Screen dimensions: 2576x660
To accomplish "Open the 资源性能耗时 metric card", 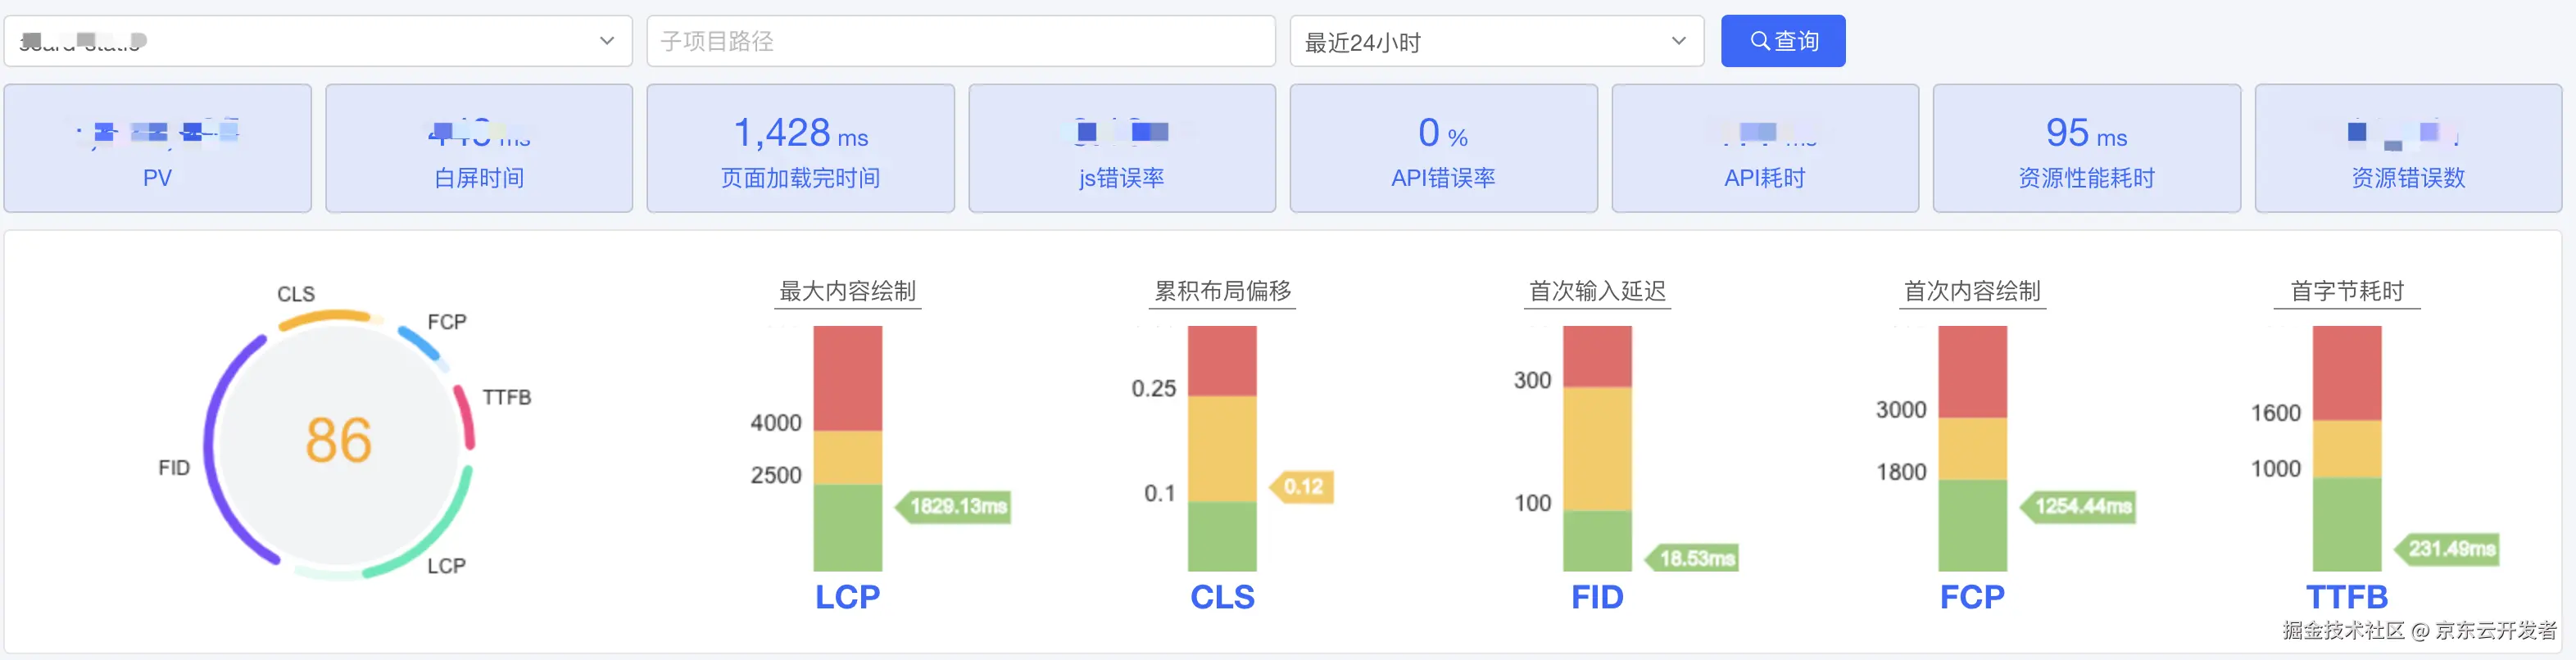I will [x=2086, y=148].
